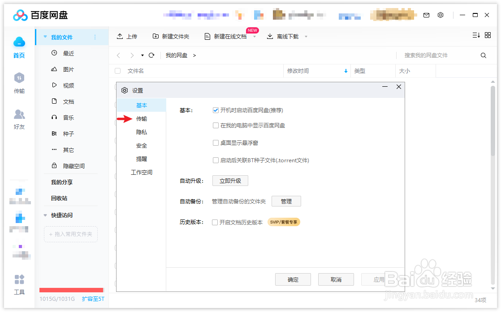Click the more options dots beside 我的文件
Viewport: 501px width, 312px height.
tap(95, 37)
